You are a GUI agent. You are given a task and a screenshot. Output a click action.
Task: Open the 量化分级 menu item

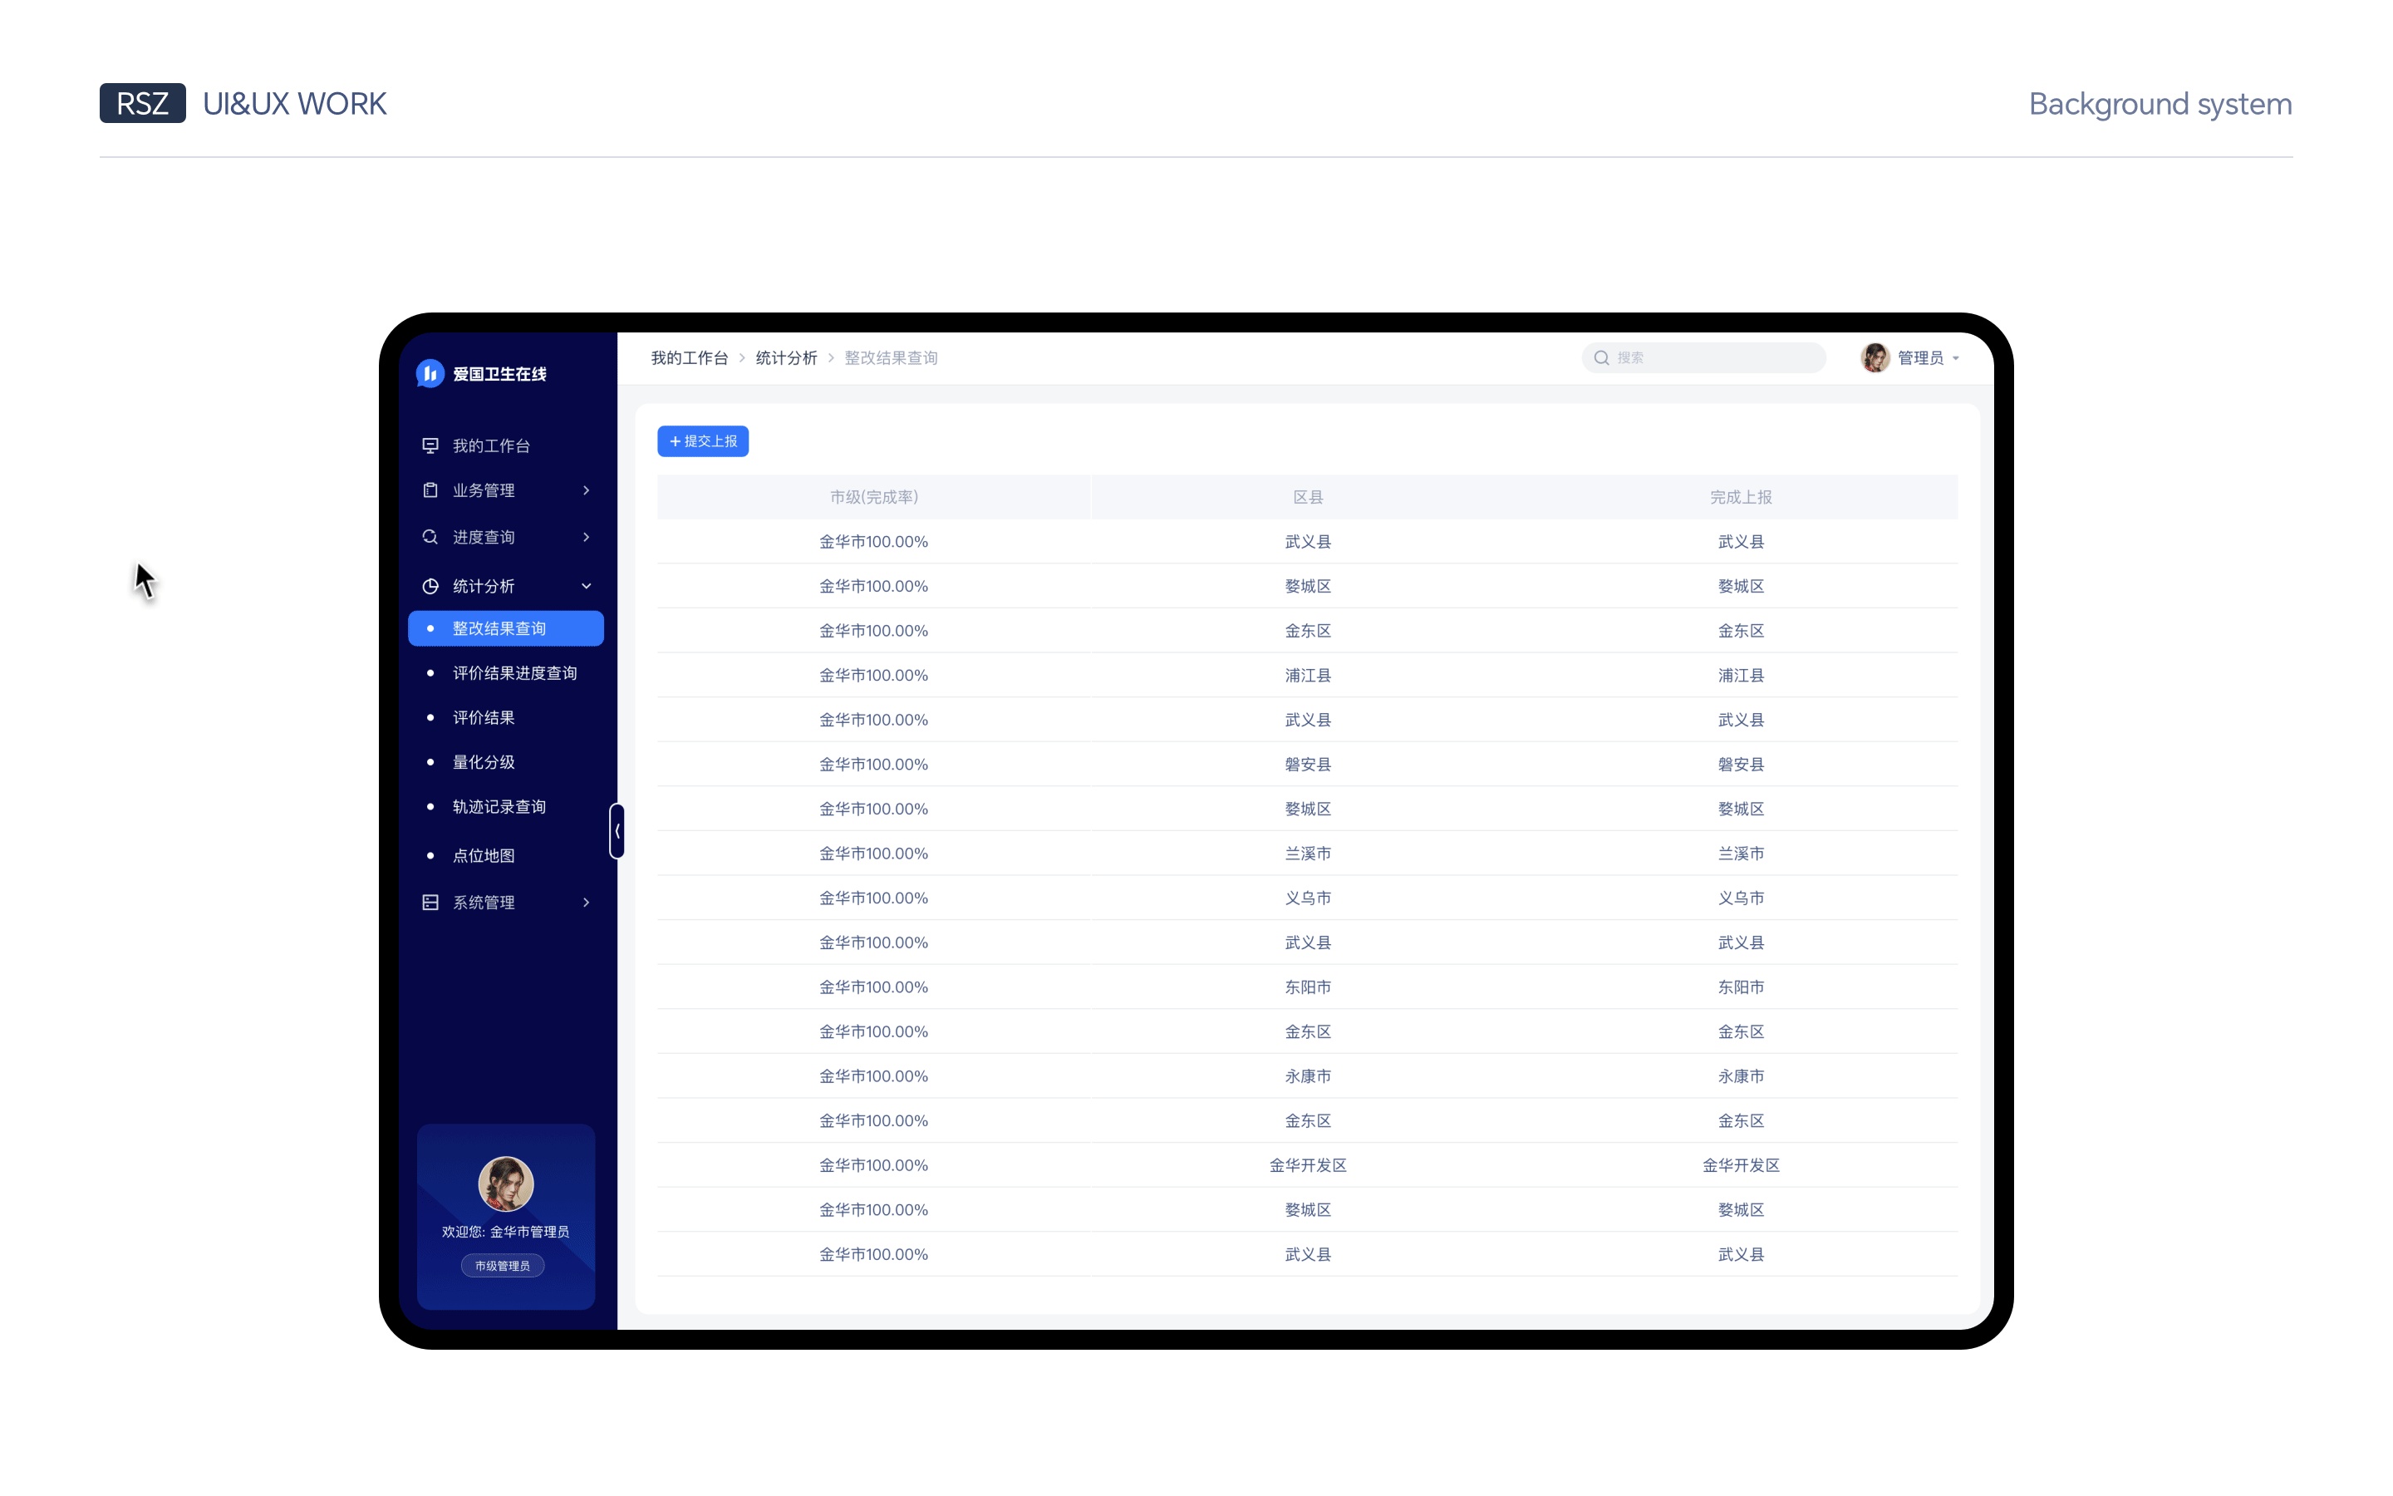[x=484, y=762]
